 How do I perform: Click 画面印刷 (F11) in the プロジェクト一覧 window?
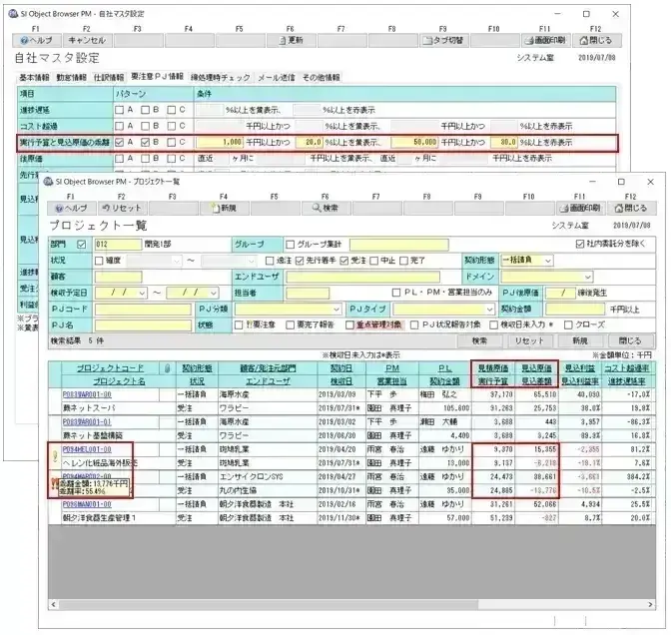(581, 208)
